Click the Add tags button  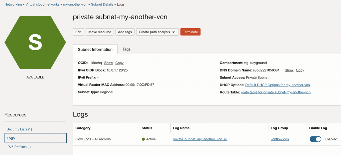pos(125,32)
